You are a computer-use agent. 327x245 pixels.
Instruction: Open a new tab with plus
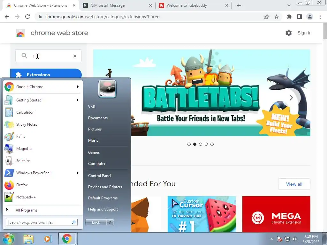tap(239, 5)
